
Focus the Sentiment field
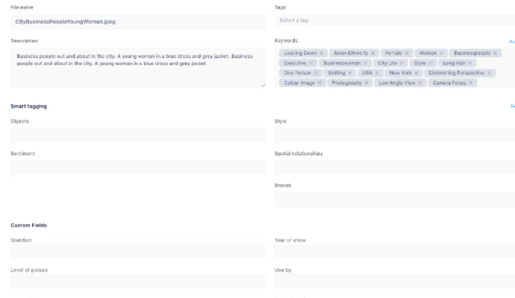click(x=138, y=167)
